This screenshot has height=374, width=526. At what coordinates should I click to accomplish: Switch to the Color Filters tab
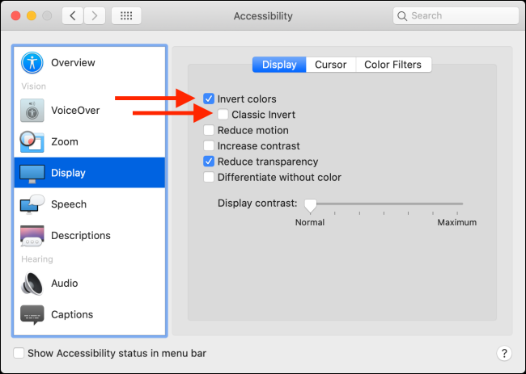pos(393,65)
